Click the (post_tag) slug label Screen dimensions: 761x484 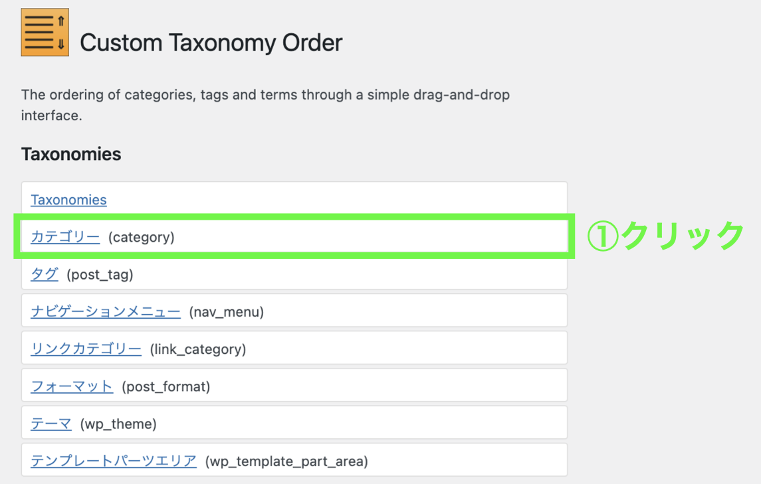click(100, 274)
